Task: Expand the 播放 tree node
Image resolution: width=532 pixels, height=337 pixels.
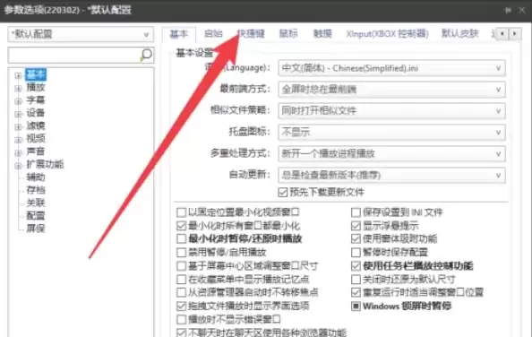Action: tap(18, 88)
